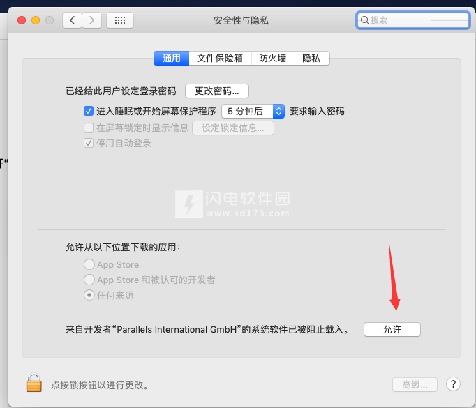Select the 任何来源 radio option

click(x=89, y=295)
